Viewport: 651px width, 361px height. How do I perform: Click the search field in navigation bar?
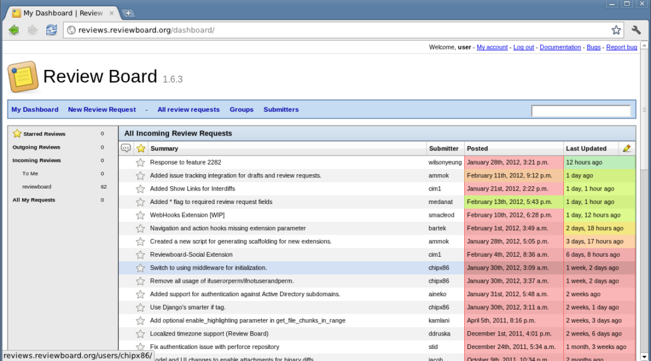(x=580, y=111)
